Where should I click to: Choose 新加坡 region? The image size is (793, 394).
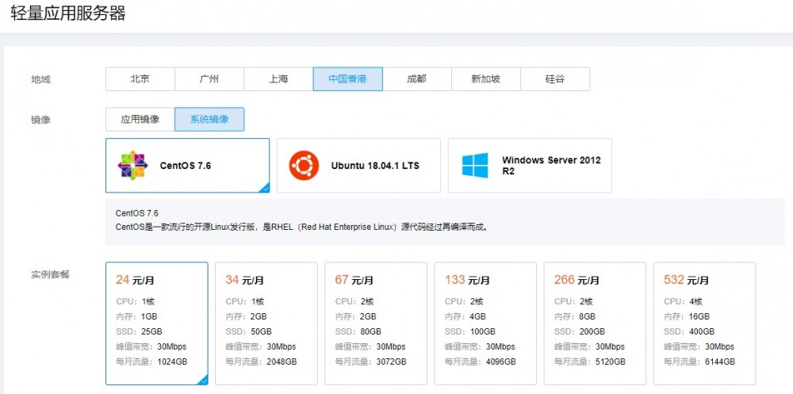pos(485,79)
